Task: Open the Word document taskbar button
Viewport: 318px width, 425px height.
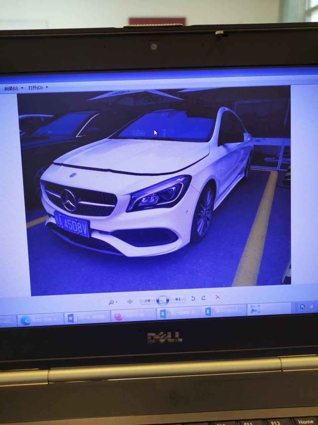Action: pyautogui.click(x=87, y=318)
